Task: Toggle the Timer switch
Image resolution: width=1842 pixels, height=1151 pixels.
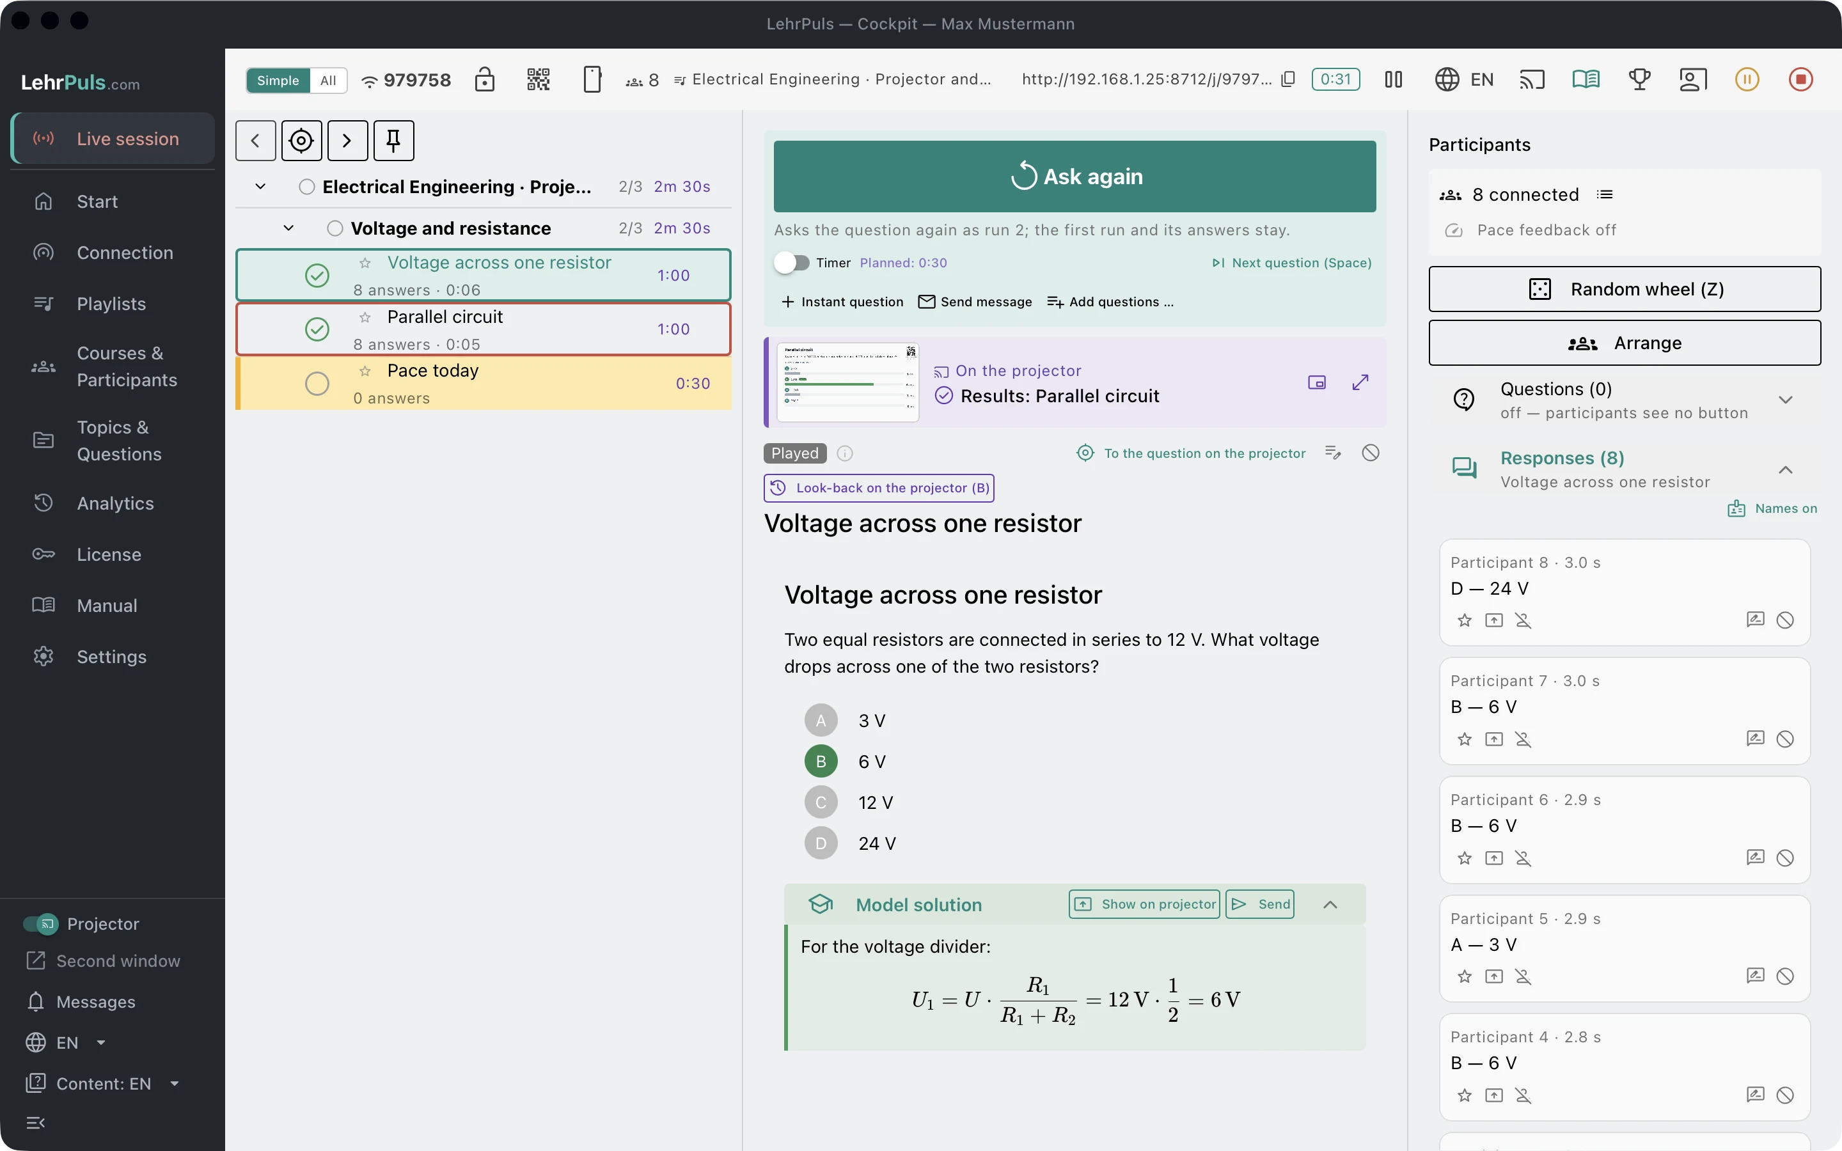Action: click(x=792, y=263)
